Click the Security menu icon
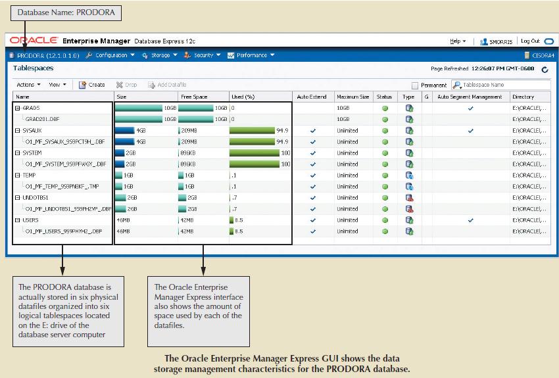 click(x=187, y=55)
